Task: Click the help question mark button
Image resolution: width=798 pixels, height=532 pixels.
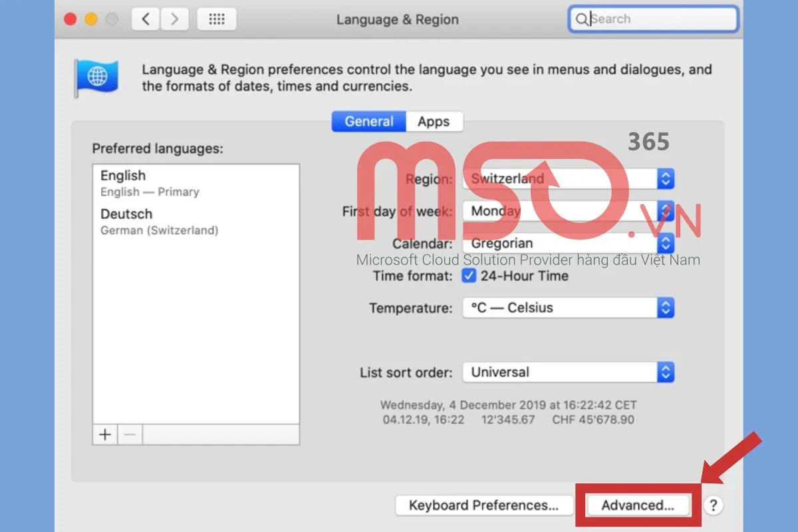Action: [713, 505]
